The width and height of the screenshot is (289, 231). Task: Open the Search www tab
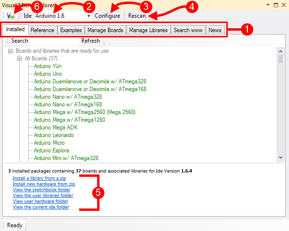pos(188,30)
